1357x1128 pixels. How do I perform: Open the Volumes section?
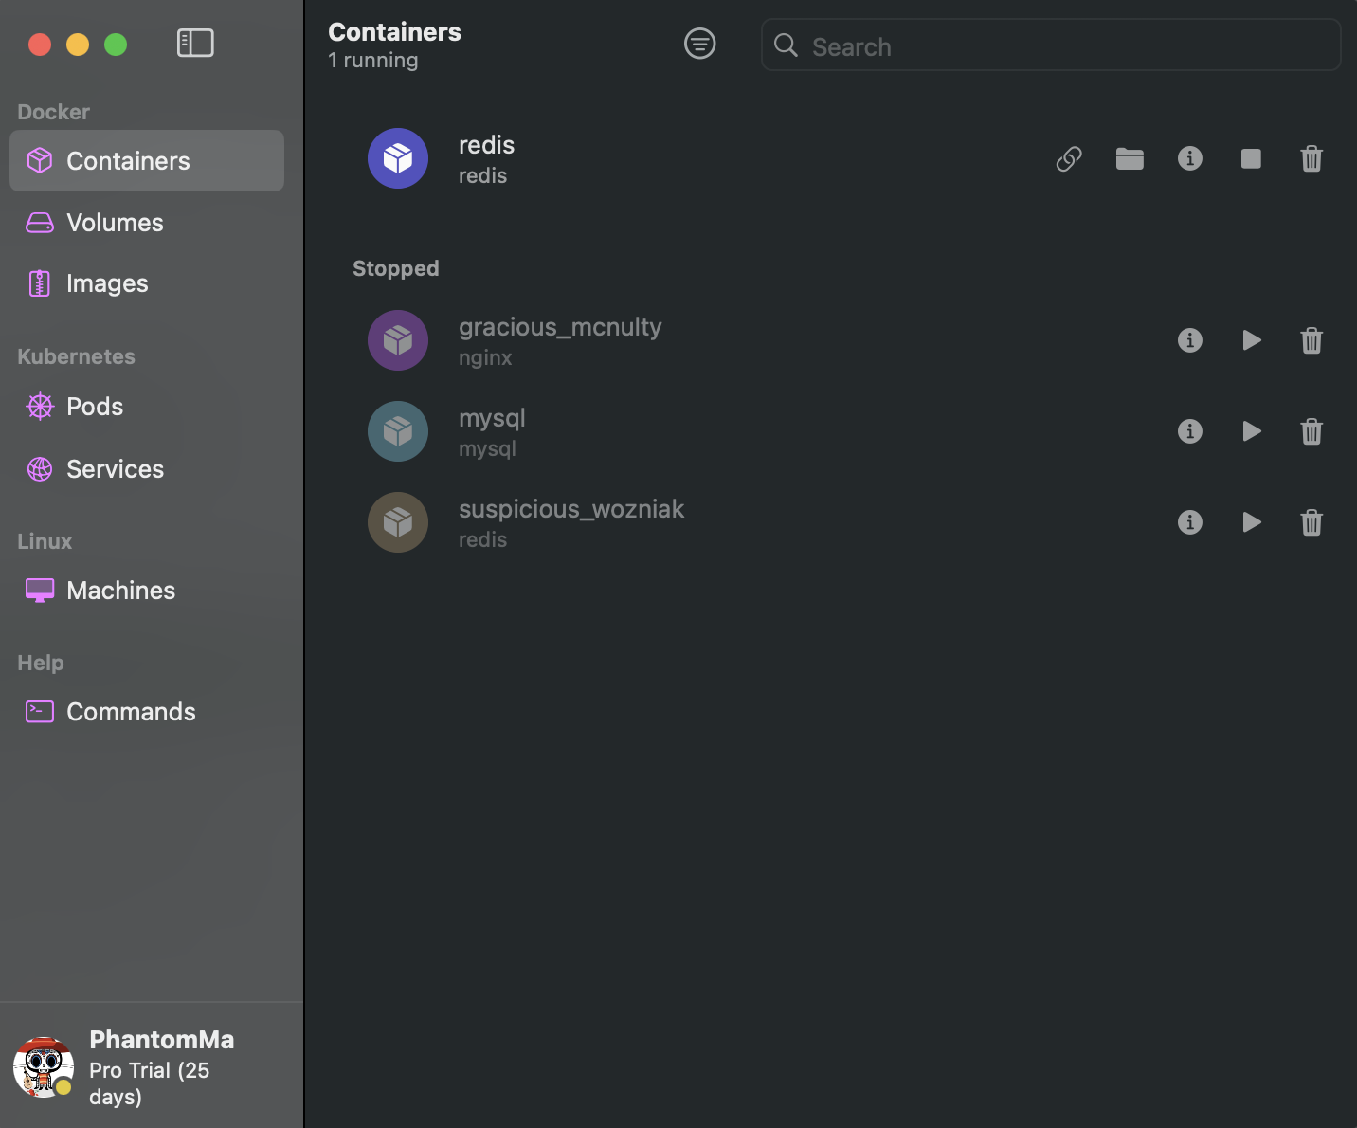pyautogui.click(x=147, y=223)
